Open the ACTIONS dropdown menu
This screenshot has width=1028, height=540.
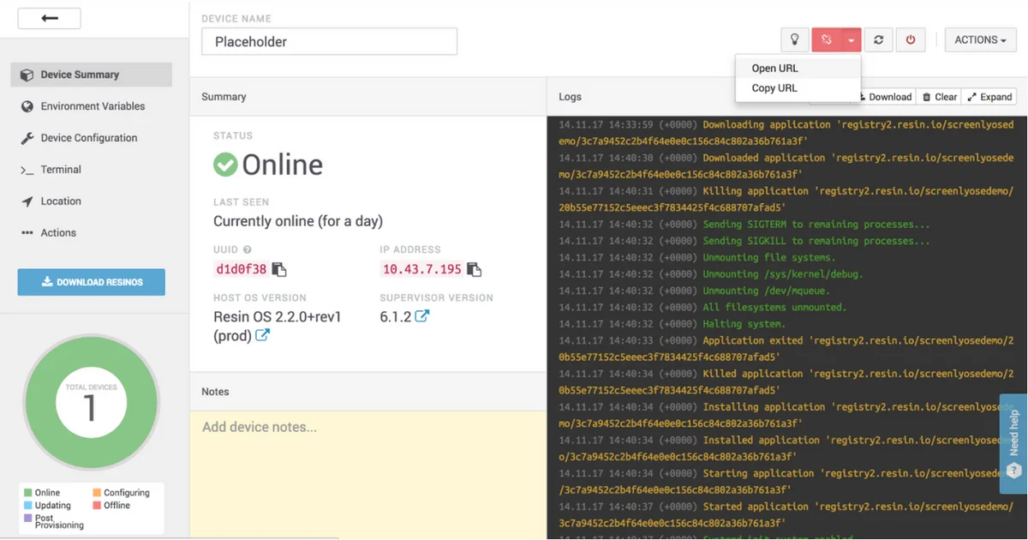point(980,40)
